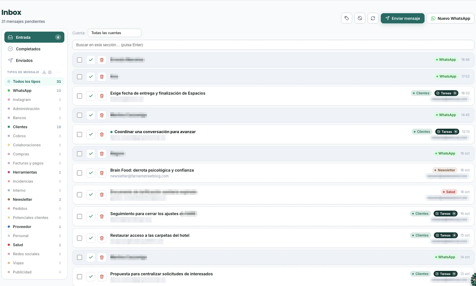Screen dimensions: 476x286
Task: Click the Clientes tag on 'Restaurar acceso' row
Action: 420,235
